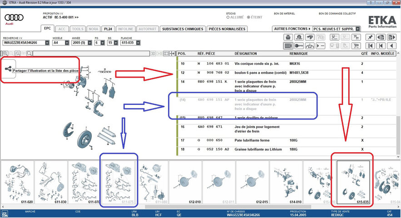The image size is (401, 218).
Task: Switch to the PL24 tab
Action: click(108, 29)
